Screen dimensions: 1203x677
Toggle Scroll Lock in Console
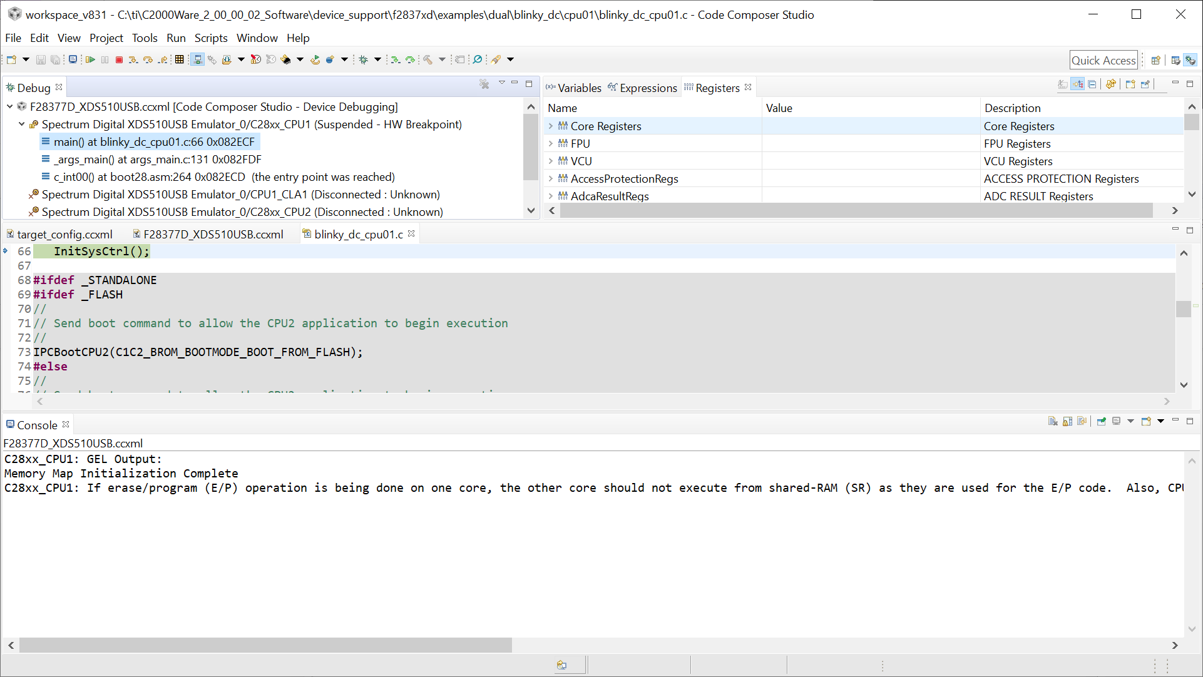[1067, 421]
